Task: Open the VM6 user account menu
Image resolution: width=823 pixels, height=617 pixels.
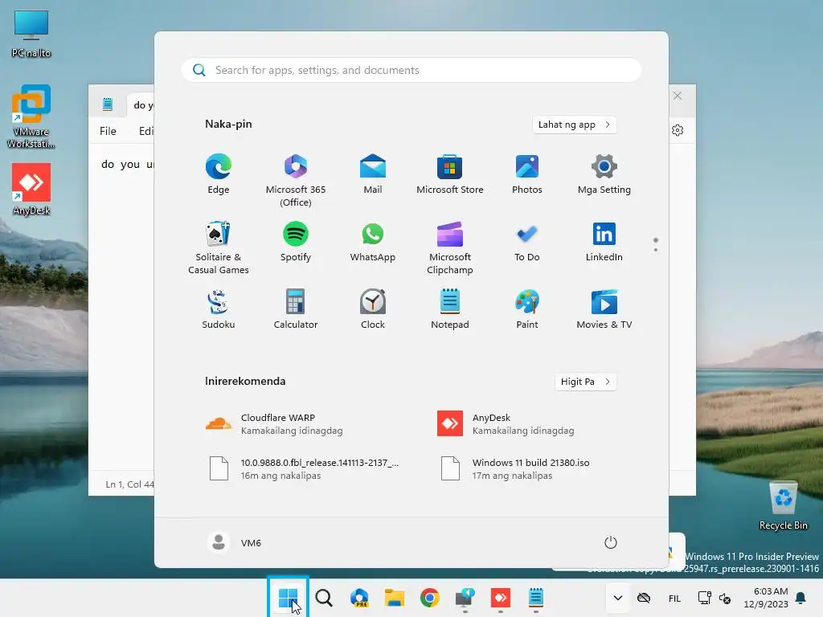Action: 235,542
